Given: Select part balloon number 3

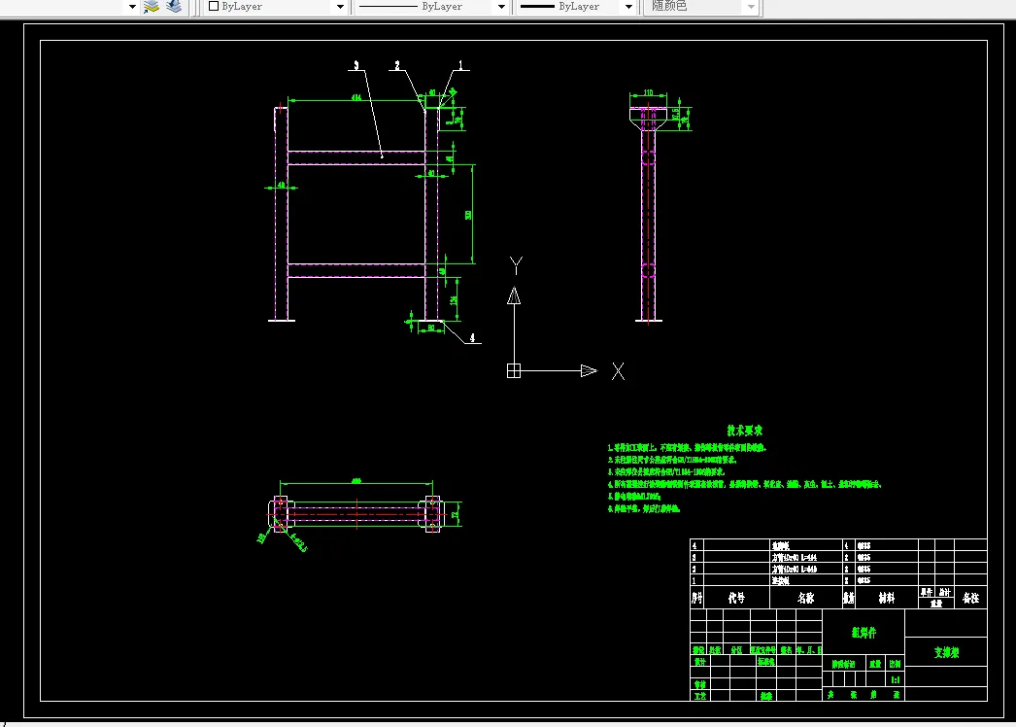Looking at the screenshot, I should (x=356, y=65).
